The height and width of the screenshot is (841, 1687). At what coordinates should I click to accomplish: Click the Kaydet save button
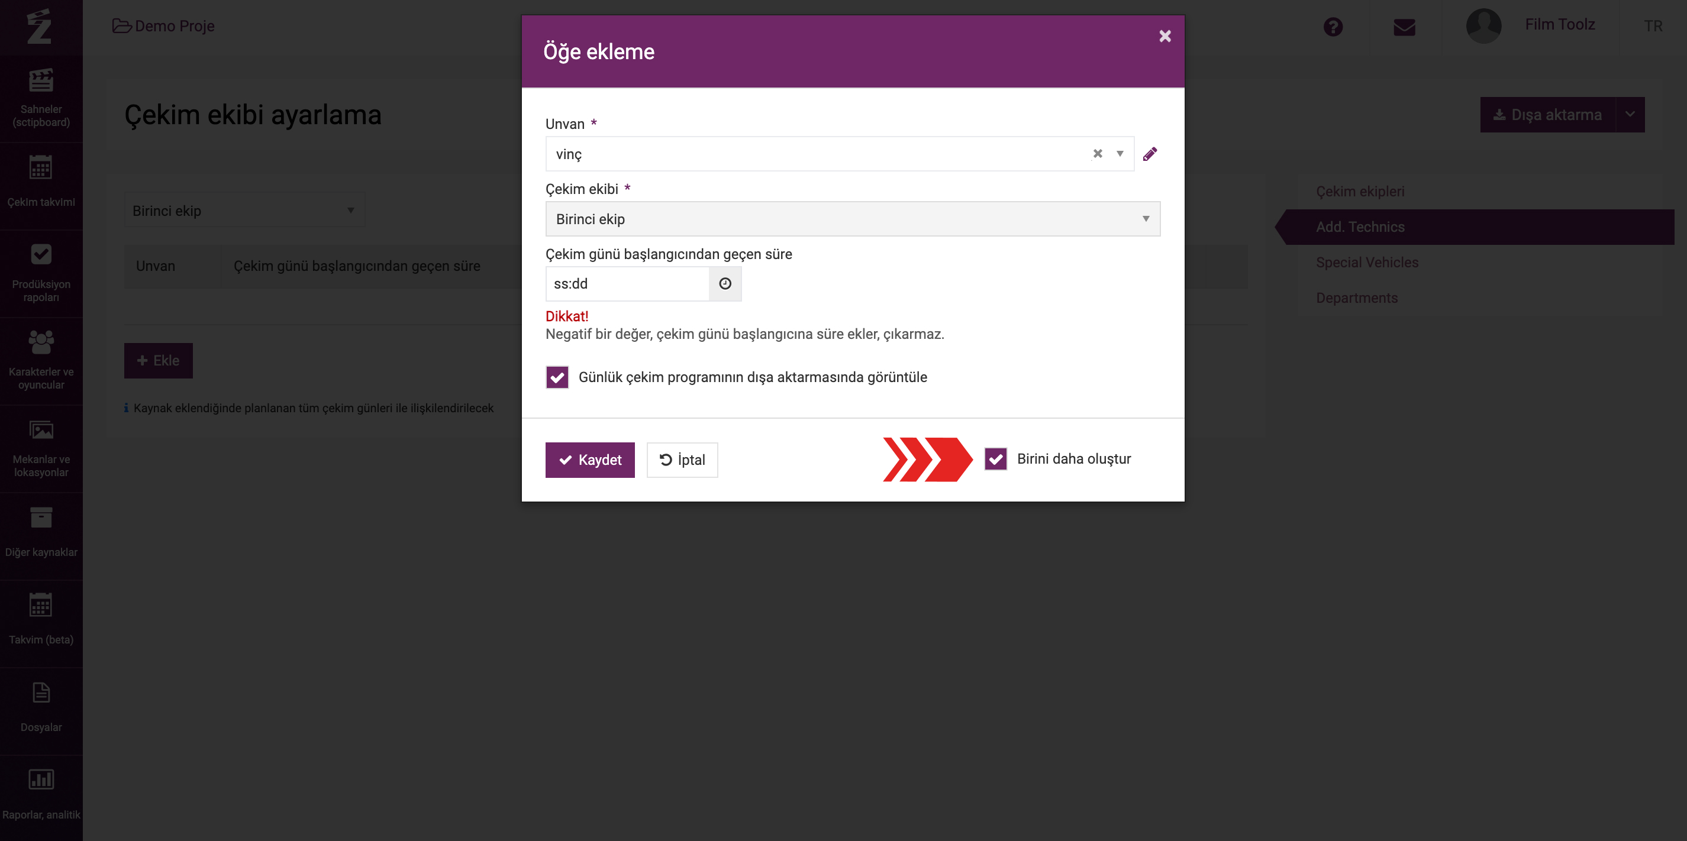coord(589,460)
